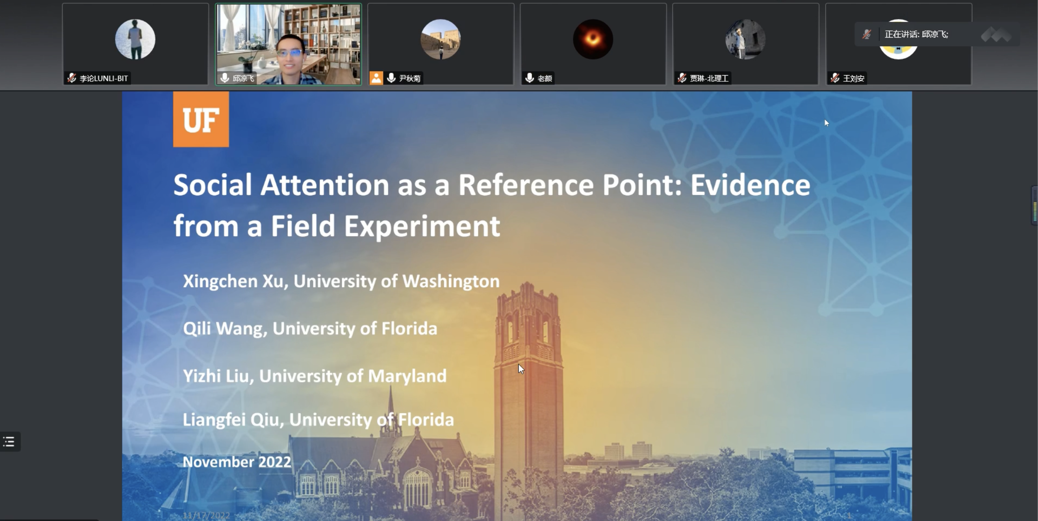Click the 王刘安 name label
This screenshot has height=521, width=1038.
(854, 78)
